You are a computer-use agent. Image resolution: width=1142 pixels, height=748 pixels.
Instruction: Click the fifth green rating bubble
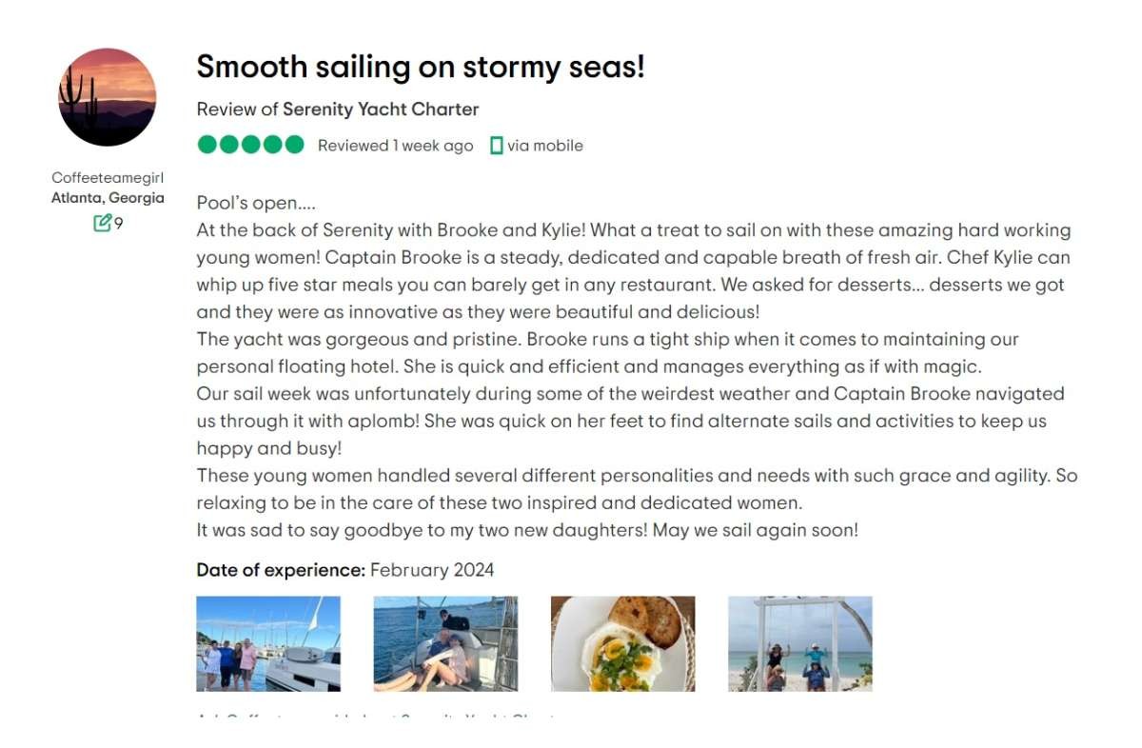[294, 145]
